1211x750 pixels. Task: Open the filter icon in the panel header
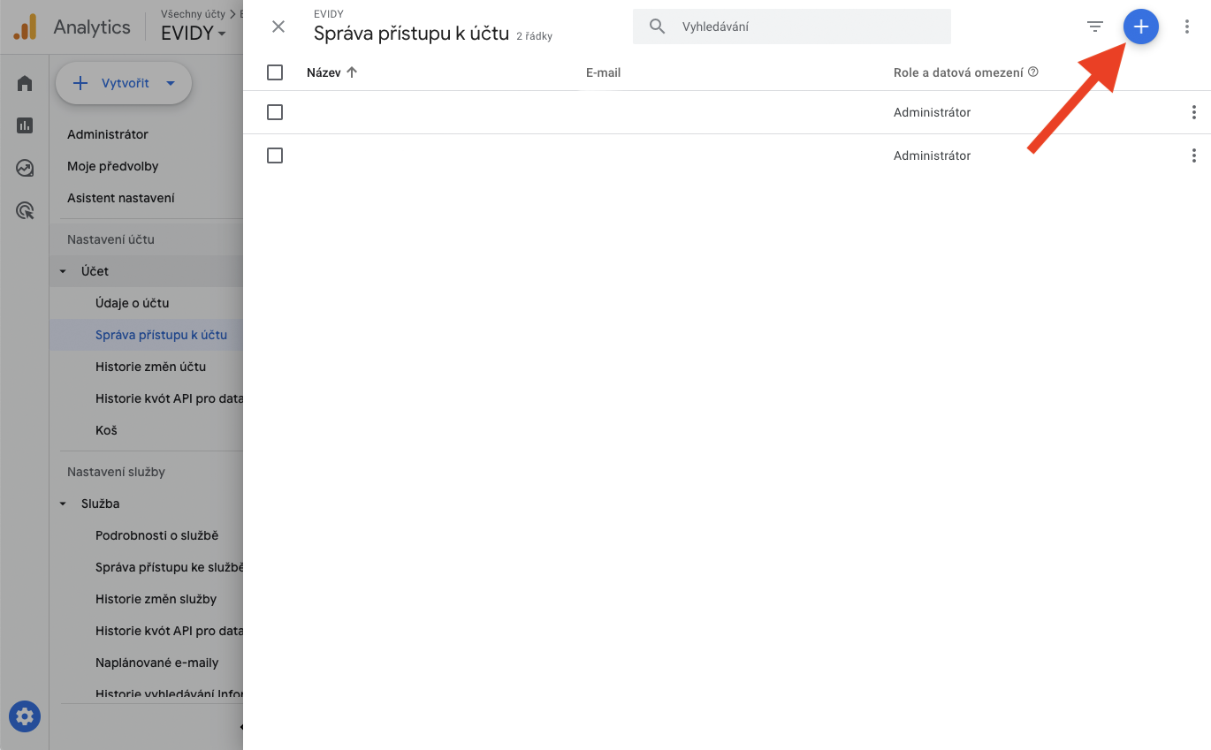[x=1095, y=27]
